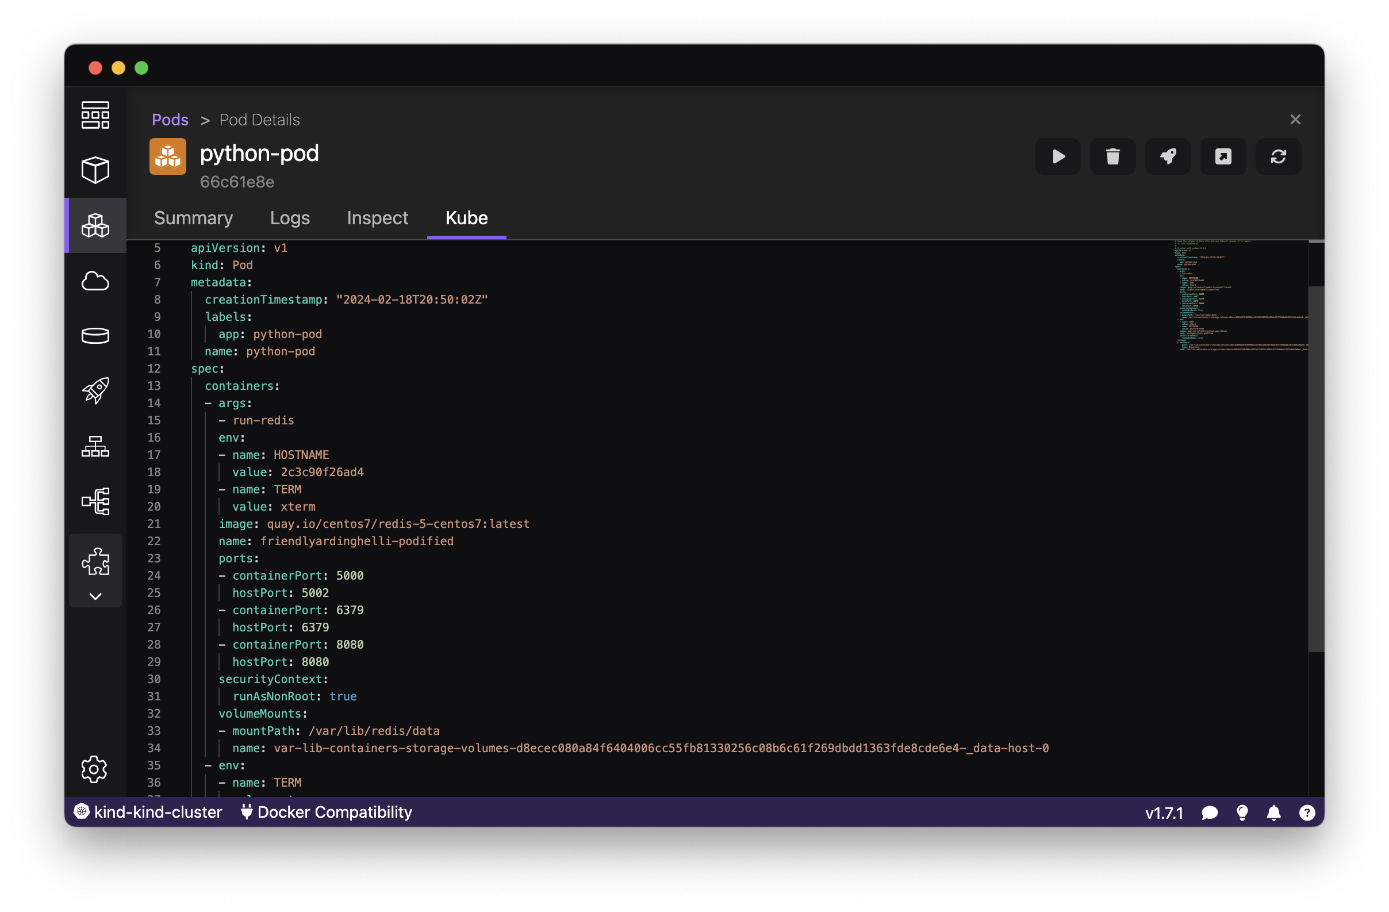Collapse the Pods breadcrumb link

[170, 120]
